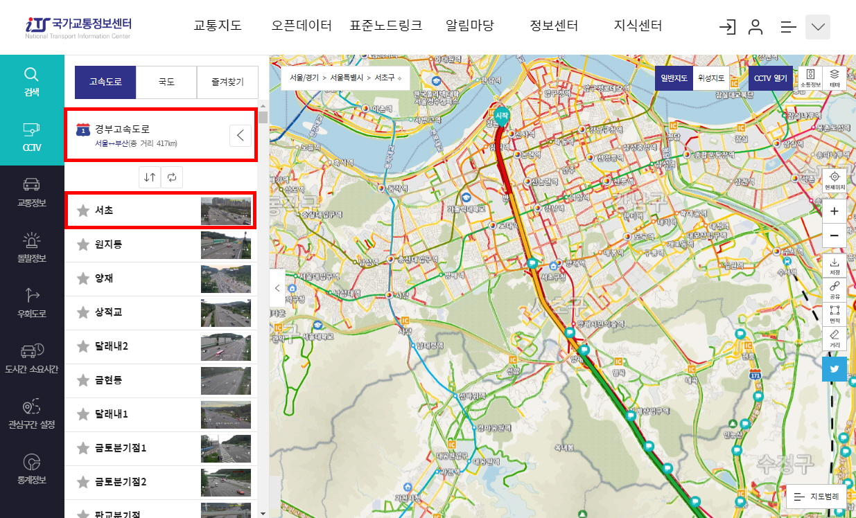Open the 오픈데이터 top menu
The height and width of the screenshot is (518, 856).
302,26
